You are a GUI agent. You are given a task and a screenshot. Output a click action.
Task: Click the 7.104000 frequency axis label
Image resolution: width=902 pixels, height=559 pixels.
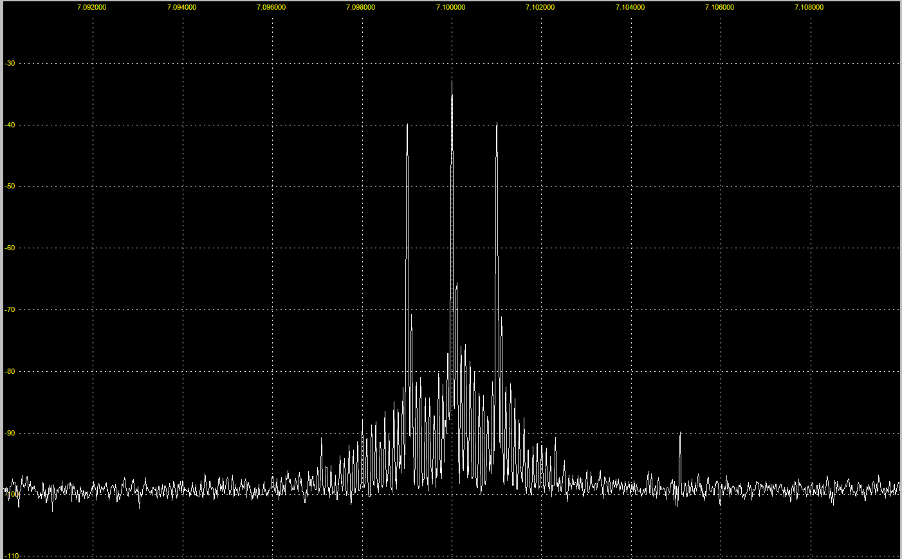[x=630, y=7]
